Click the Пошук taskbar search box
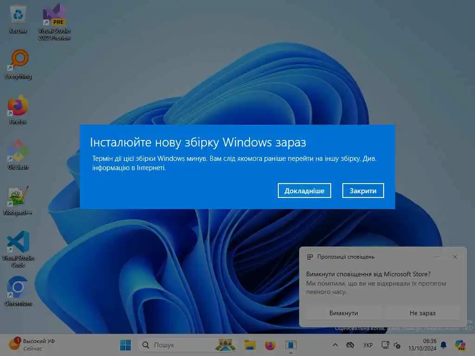This screenshot has width=475, height=356. tap(188, 345)
